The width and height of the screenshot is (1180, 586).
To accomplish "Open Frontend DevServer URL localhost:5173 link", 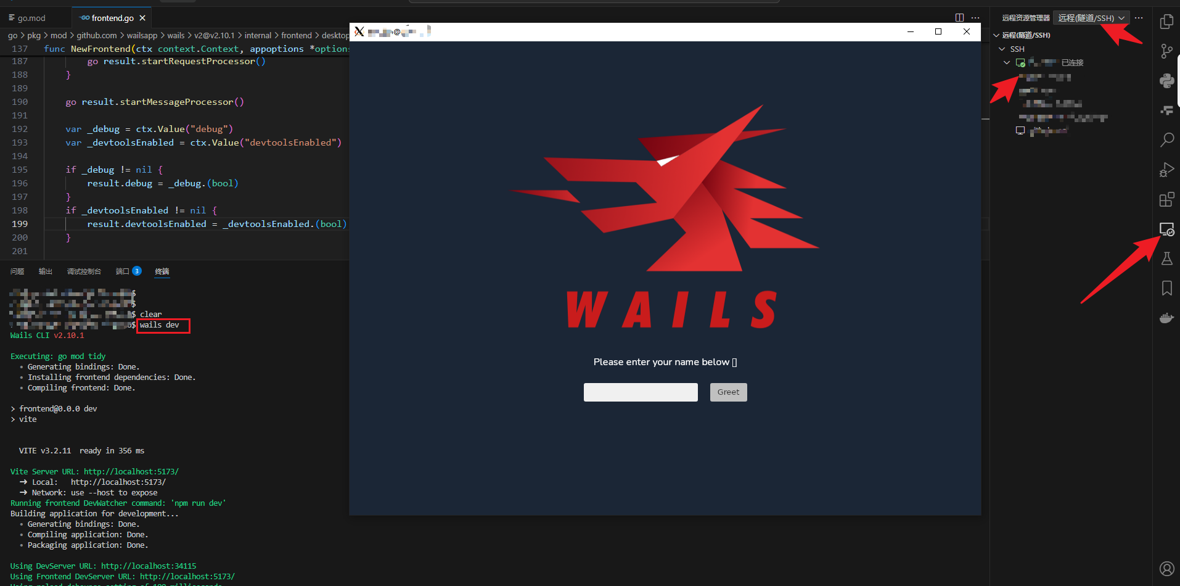I will [187, 577].
